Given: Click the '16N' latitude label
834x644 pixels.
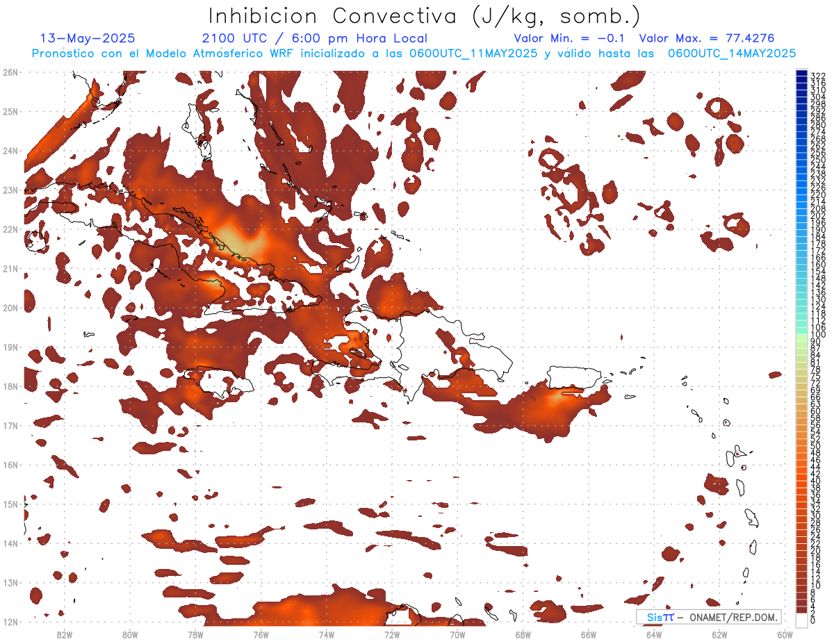Looking at the screenshot, I should coord(10,465).
